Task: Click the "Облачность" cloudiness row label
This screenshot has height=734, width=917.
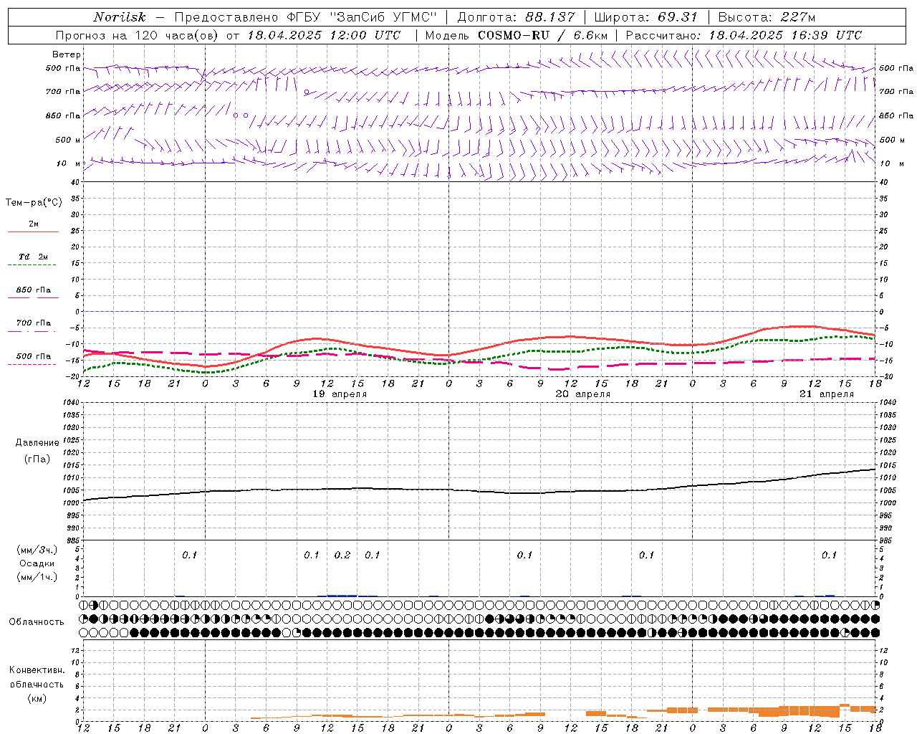Action: pos(37,621)
